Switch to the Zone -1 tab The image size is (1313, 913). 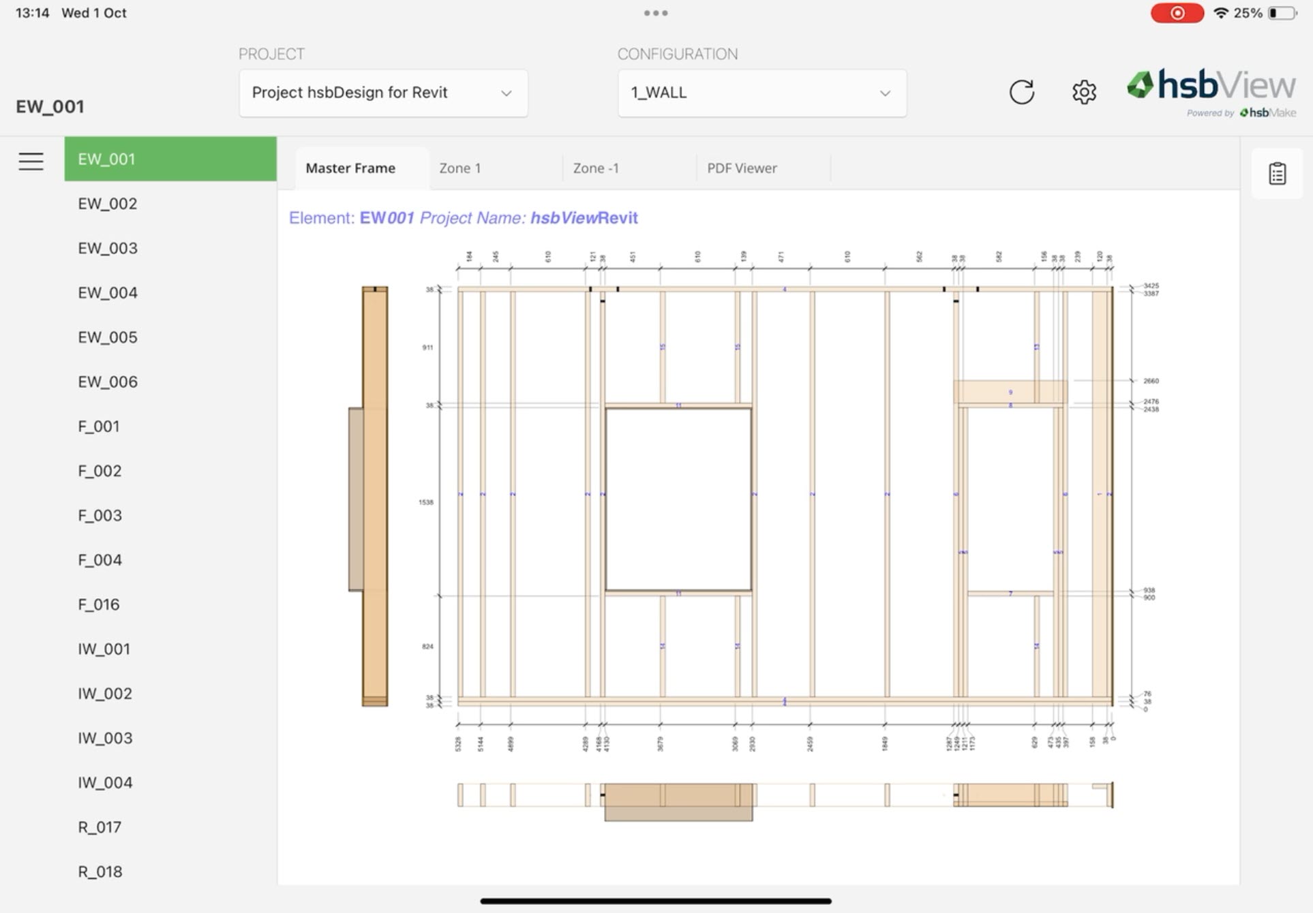tap(596, 168)
